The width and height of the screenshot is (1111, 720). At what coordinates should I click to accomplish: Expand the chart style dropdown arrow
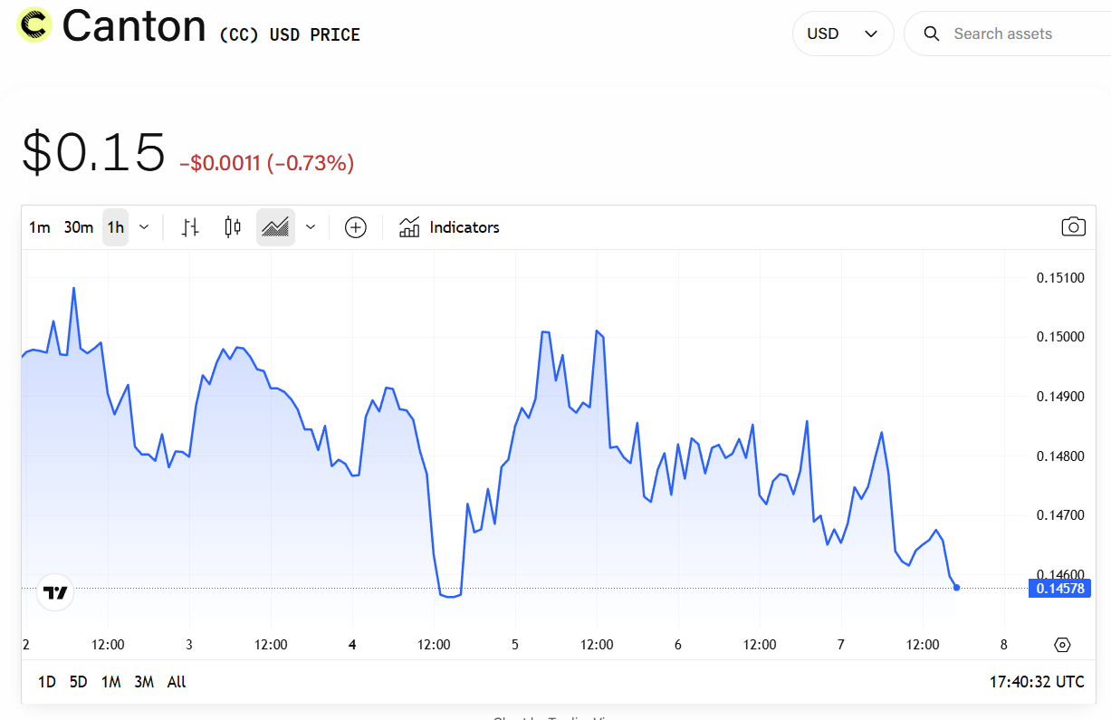(311, 227)
